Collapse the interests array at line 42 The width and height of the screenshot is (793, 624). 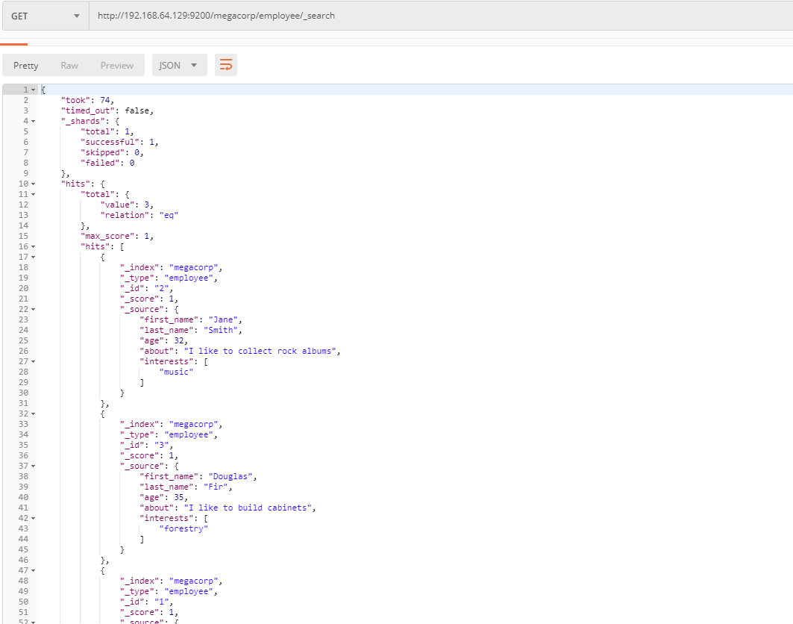[34, 518]
